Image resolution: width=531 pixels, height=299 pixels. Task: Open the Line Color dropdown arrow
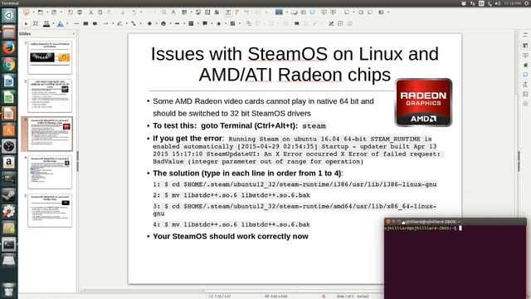[53, 23]
